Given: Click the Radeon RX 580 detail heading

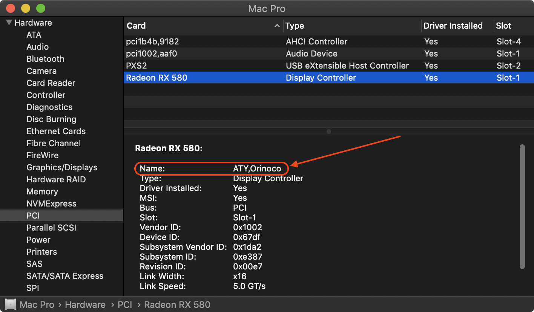Looking at the screenshot, I should point(169,148).
